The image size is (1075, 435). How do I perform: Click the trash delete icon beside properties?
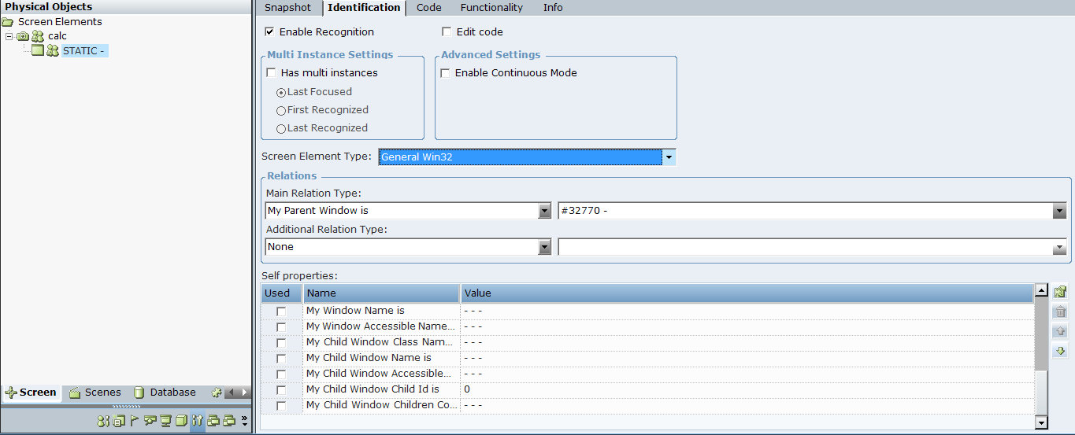pos(1060,312)
